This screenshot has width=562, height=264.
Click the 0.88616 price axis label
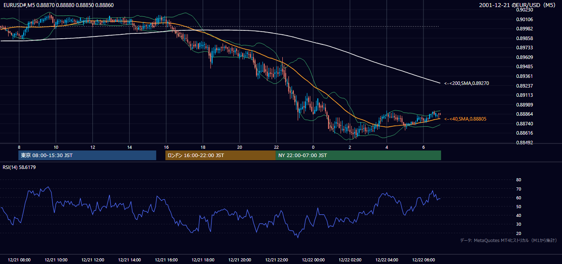click(x=524, y=133)
